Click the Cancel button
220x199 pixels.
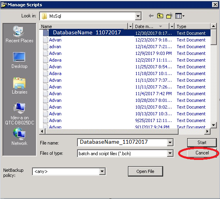click(x=202, y=153)
